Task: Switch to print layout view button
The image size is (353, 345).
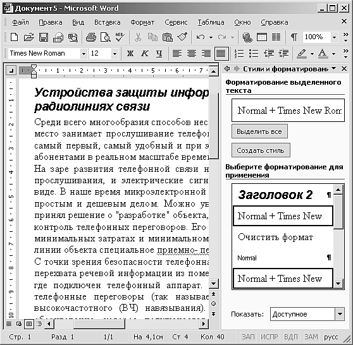Action: [x=29, y=324]
